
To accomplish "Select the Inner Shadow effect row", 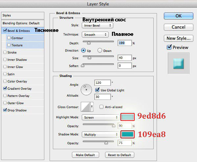I will pyautogui.click(x=23, y=59).
